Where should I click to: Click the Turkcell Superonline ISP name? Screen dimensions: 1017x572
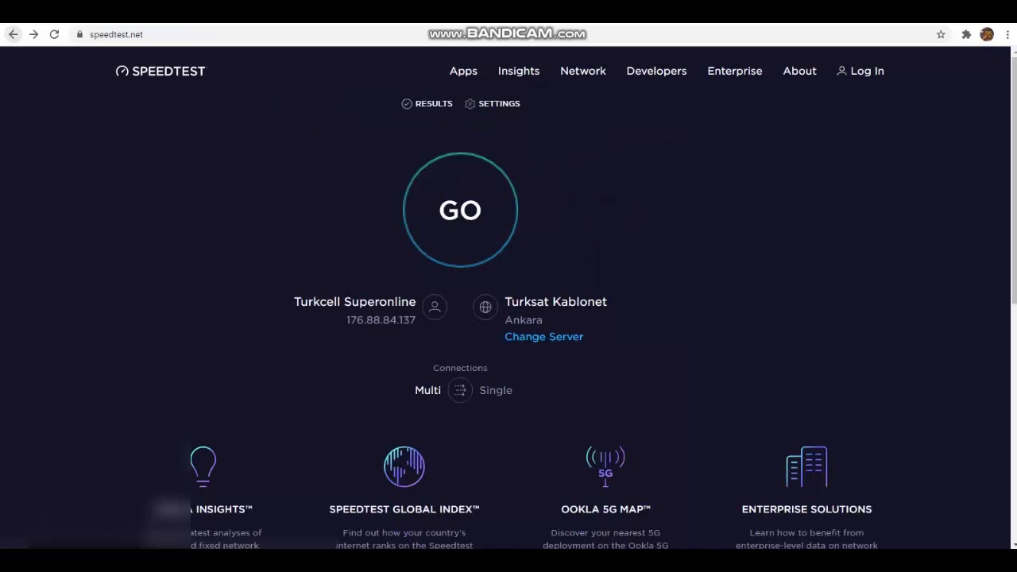pos(354,302)
